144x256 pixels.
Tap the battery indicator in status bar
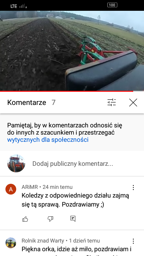112,5
